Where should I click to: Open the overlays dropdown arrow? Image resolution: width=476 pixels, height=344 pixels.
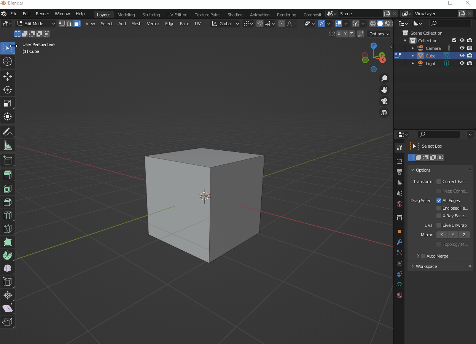point(345,24)
